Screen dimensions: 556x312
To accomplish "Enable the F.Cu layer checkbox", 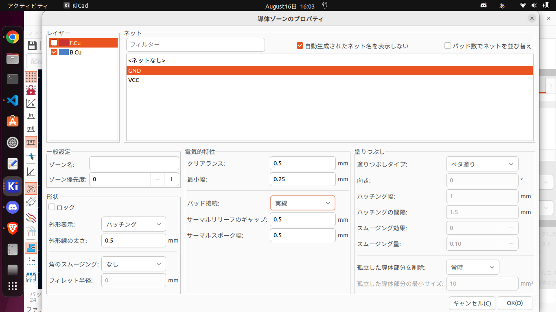I will [54, 43].
